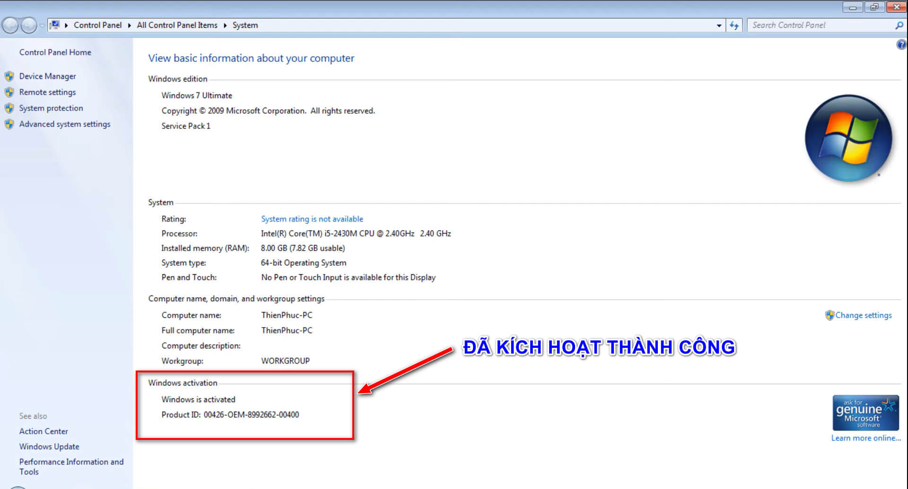
Task: Open Control Panel Home link
Action: click(55, 52)
